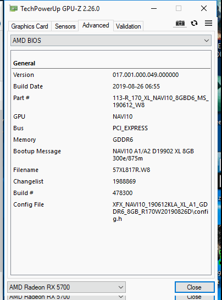Click the General section header
This screenshot has height=300, width=222.
point(24,63)
